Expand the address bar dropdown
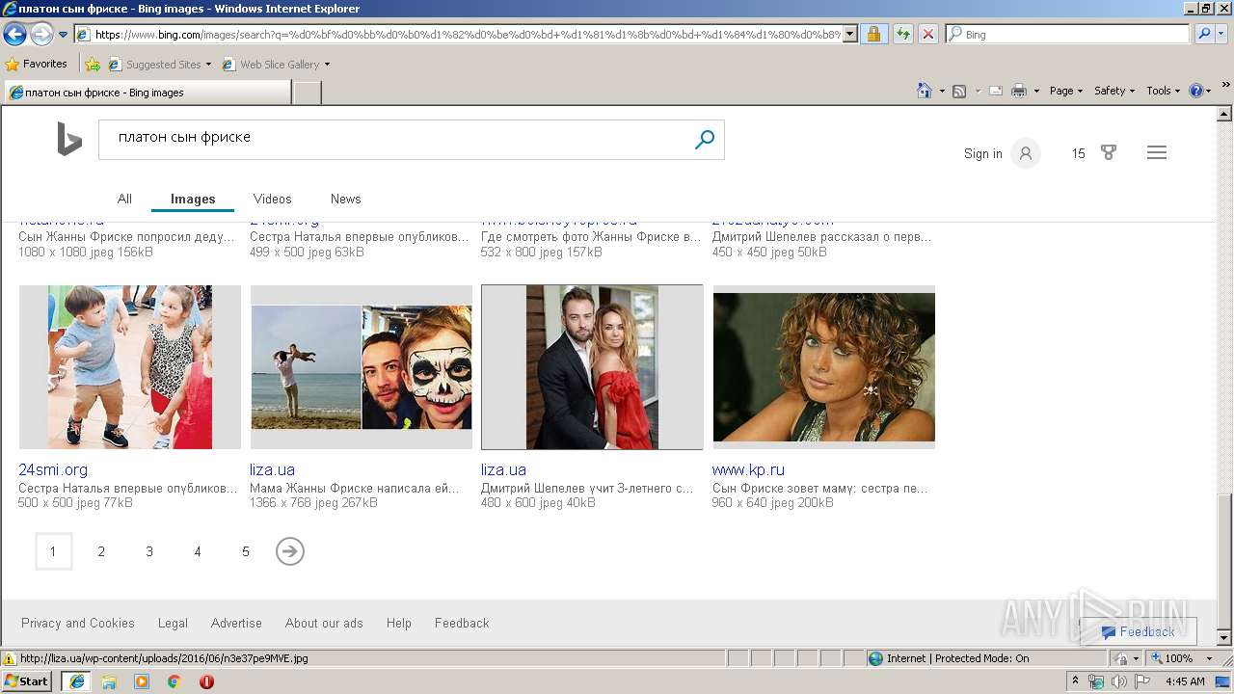The height and width of the screenshot is (694, 1234). 849,34
